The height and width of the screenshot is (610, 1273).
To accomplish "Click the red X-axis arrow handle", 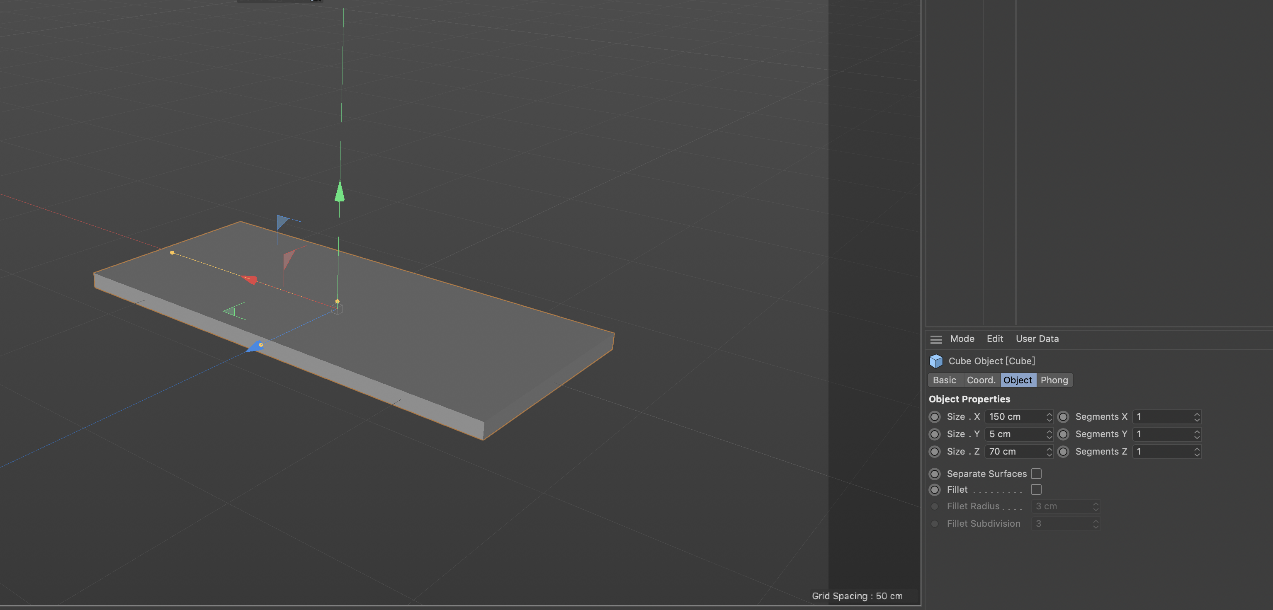I will (249, 279).
